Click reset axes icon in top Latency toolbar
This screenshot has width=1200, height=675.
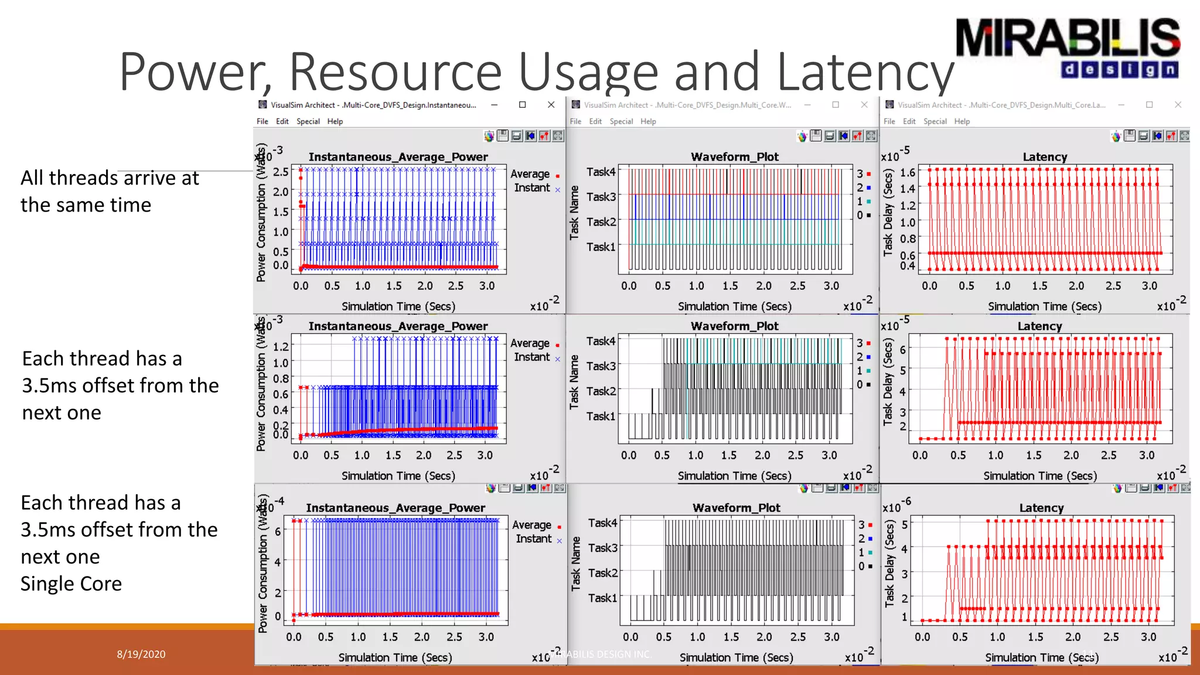1158,136
